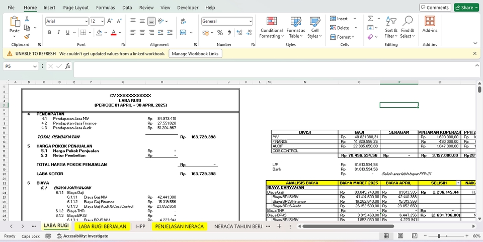Click the Format Painter brush icon
The height and width of the screenshot is (242, 483).
coord(27,36)
